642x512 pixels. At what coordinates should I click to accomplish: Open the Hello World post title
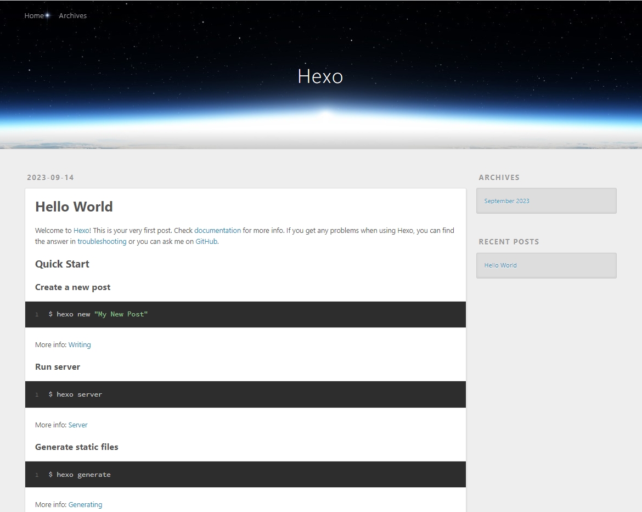tap(74, 207)
